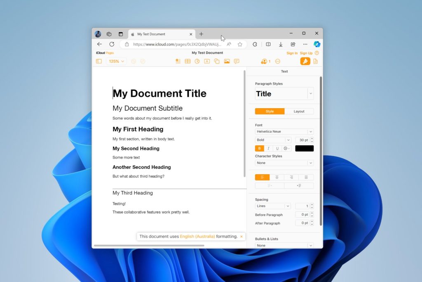Click the Read aloud icon in address bar
This screenshot has width=422, height=282.
(x=229, y=44)
